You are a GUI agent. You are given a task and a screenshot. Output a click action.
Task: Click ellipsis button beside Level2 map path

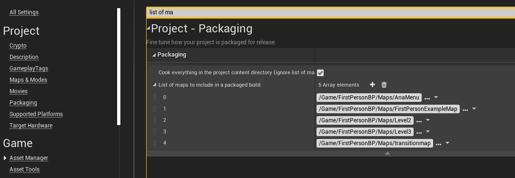[x=419, y=121]
